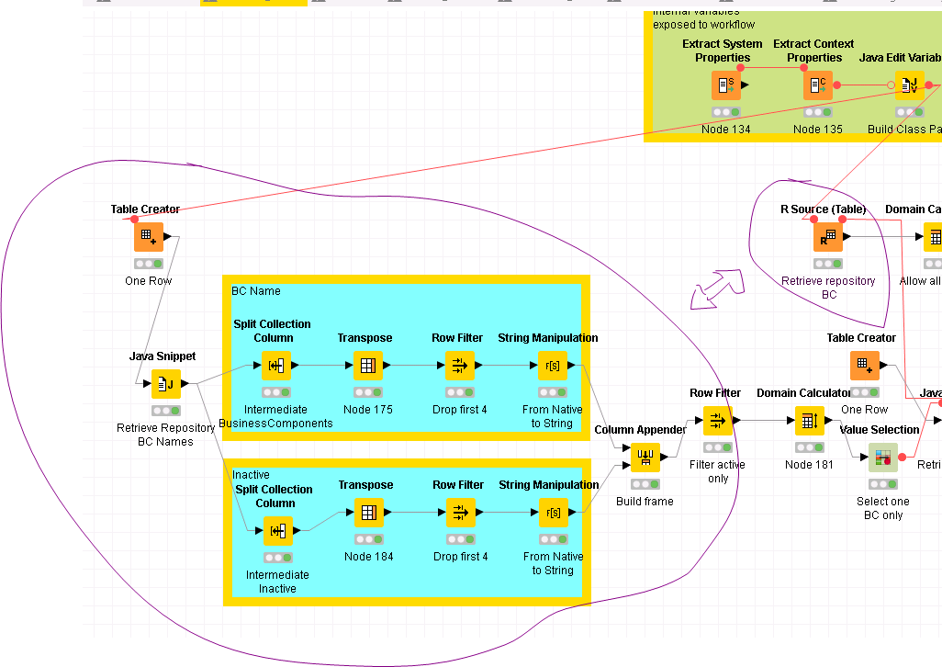Screen dimensions: 942x667
Task: Select the Extract System Properties node icon
Action: pos(726,85)
